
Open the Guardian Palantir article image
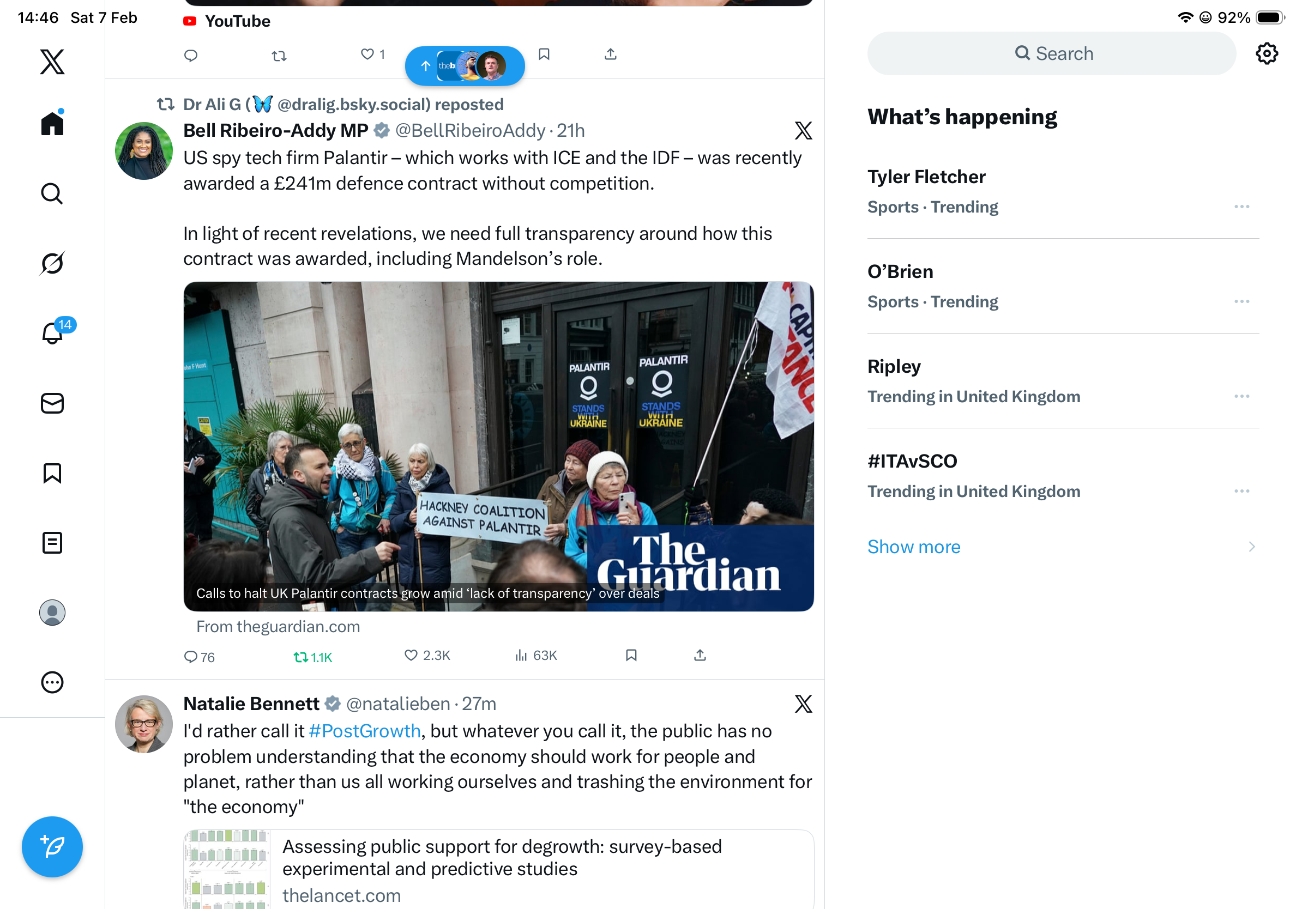click(x=498, y=446)
